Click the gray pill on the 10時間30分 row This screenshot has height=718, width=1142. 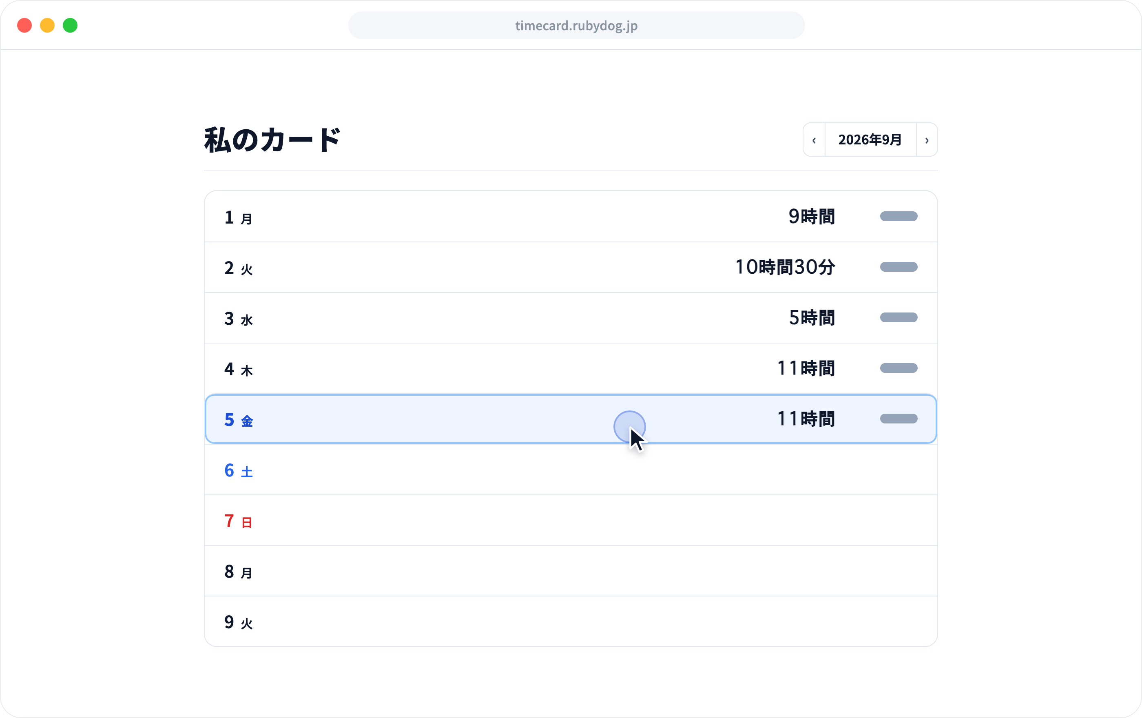(x=899, y=267)
